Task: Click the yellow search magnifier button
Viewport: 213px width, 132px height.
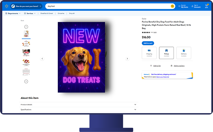Action: pyautogui.click(x=172, y=6)
